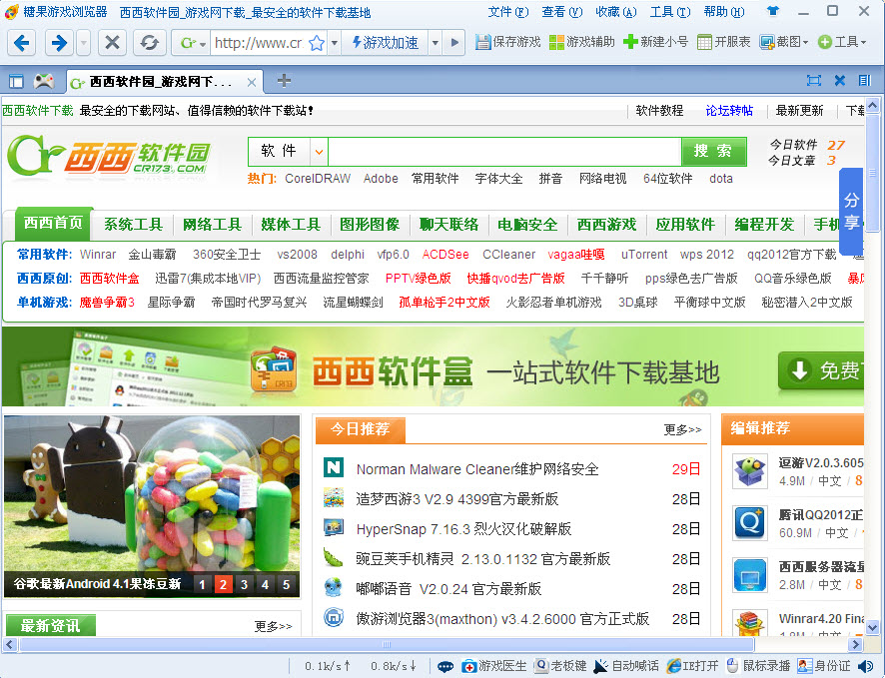Open the tab list icon at right
This screenshot has width=885, height=678.
[865, 81]
